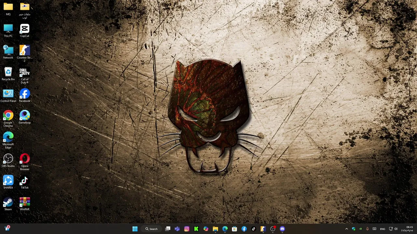Screen dimensions: 417x234
Task: Select the This PC desktop icon
Action: [8, 31]
